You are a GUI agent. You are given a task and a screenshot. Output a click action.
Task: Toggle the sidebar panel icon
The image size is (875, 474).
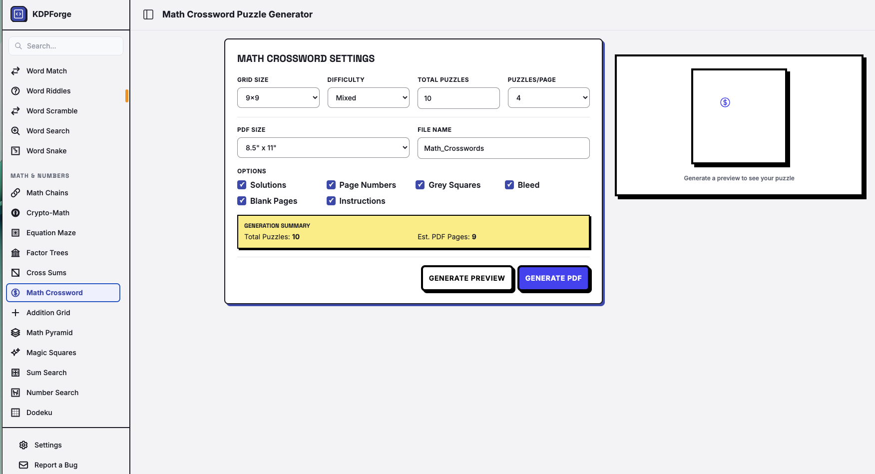click(148, 14)
